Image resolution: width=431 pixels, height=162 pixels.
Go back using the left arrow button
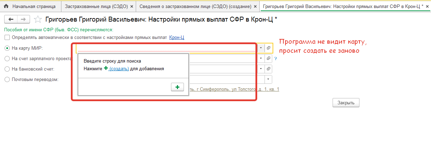(10, 19)
